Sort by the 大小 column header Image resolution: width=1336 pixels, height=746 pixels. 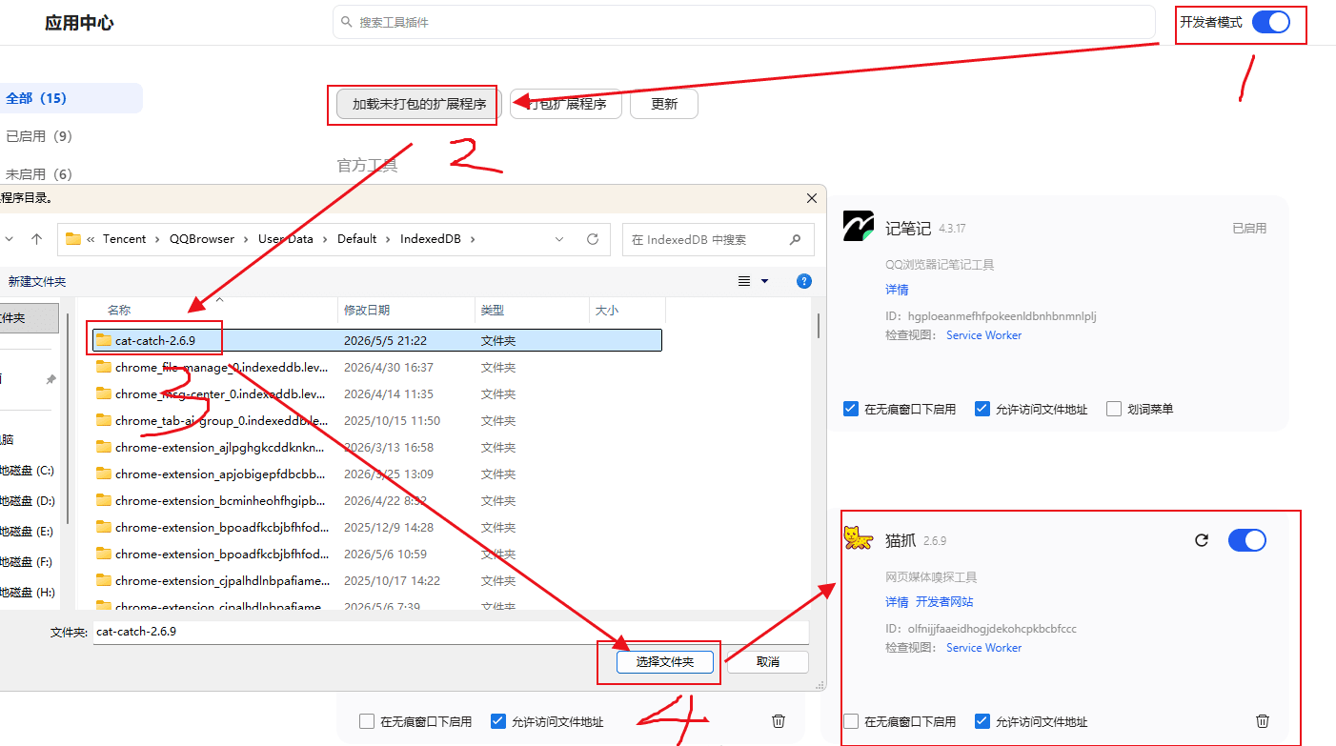[x=607, y=311]
